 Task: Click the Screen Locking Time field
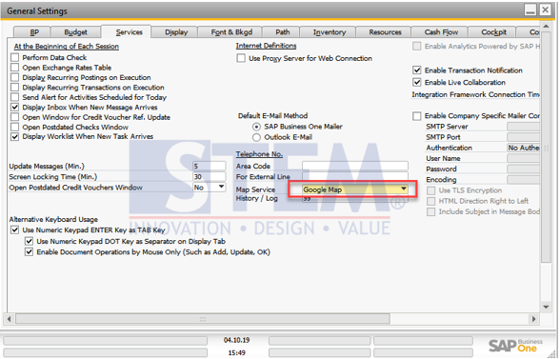tap(209, 177)
